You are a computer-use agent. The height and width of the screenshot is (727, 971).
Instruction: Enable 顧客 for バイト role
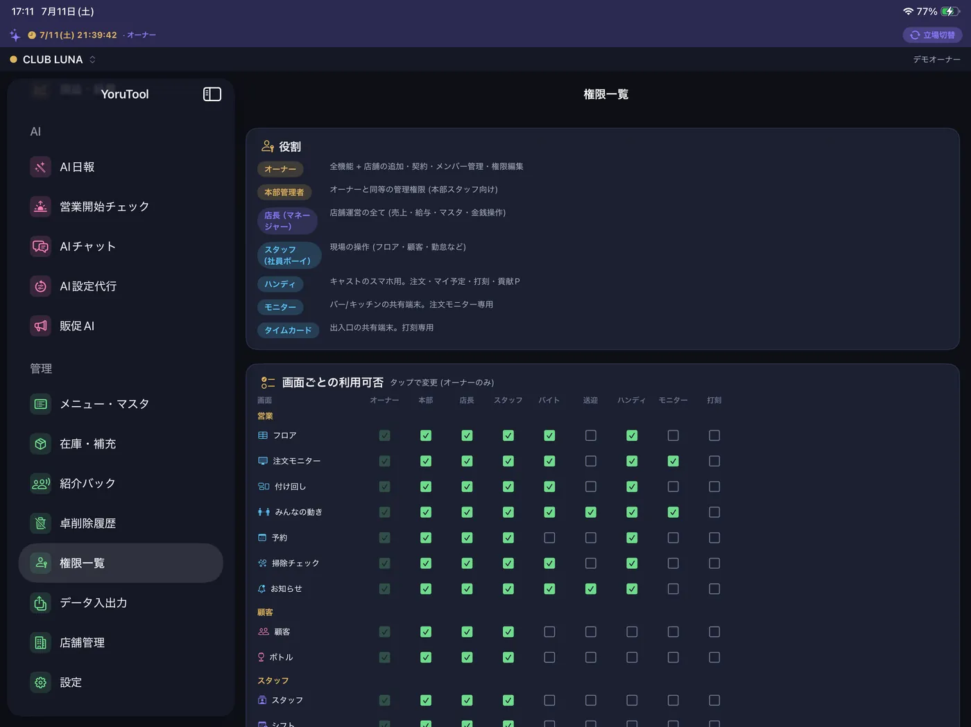pos(549,632)
